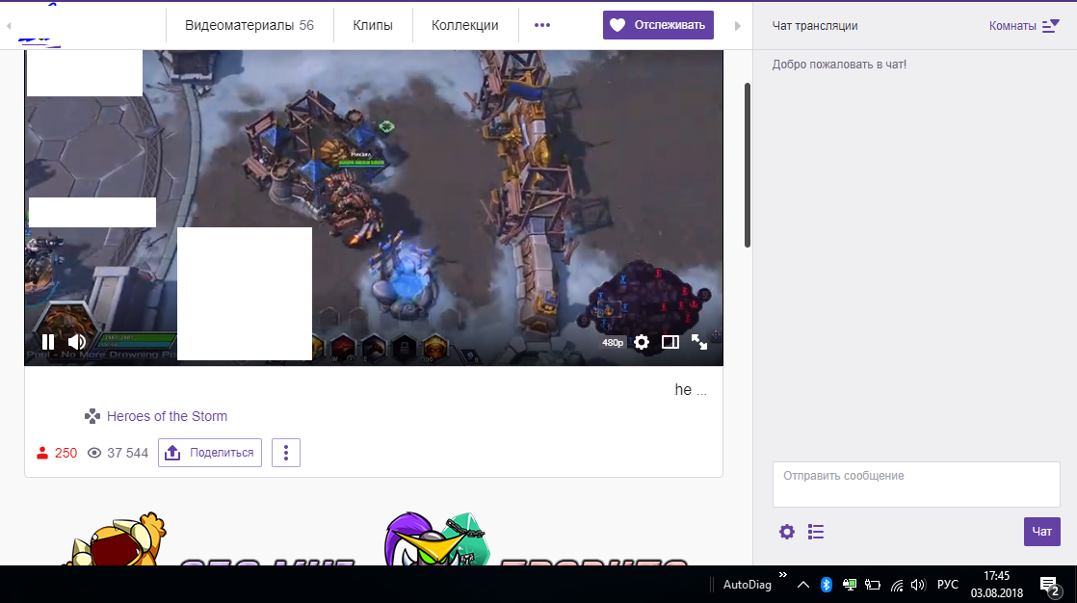Open Windows notification center icon
The width and height of the screenshot is (1077, 603).
point(1049,585)
